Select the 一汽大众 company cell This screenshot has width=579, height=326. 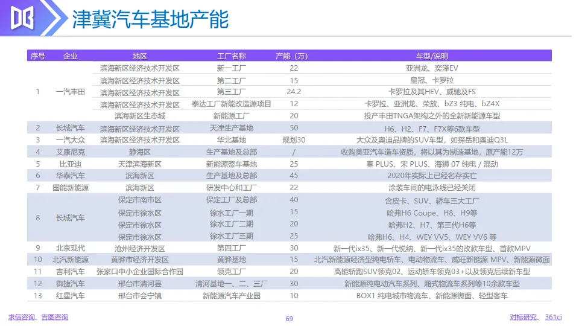click(x=70, y=140)
